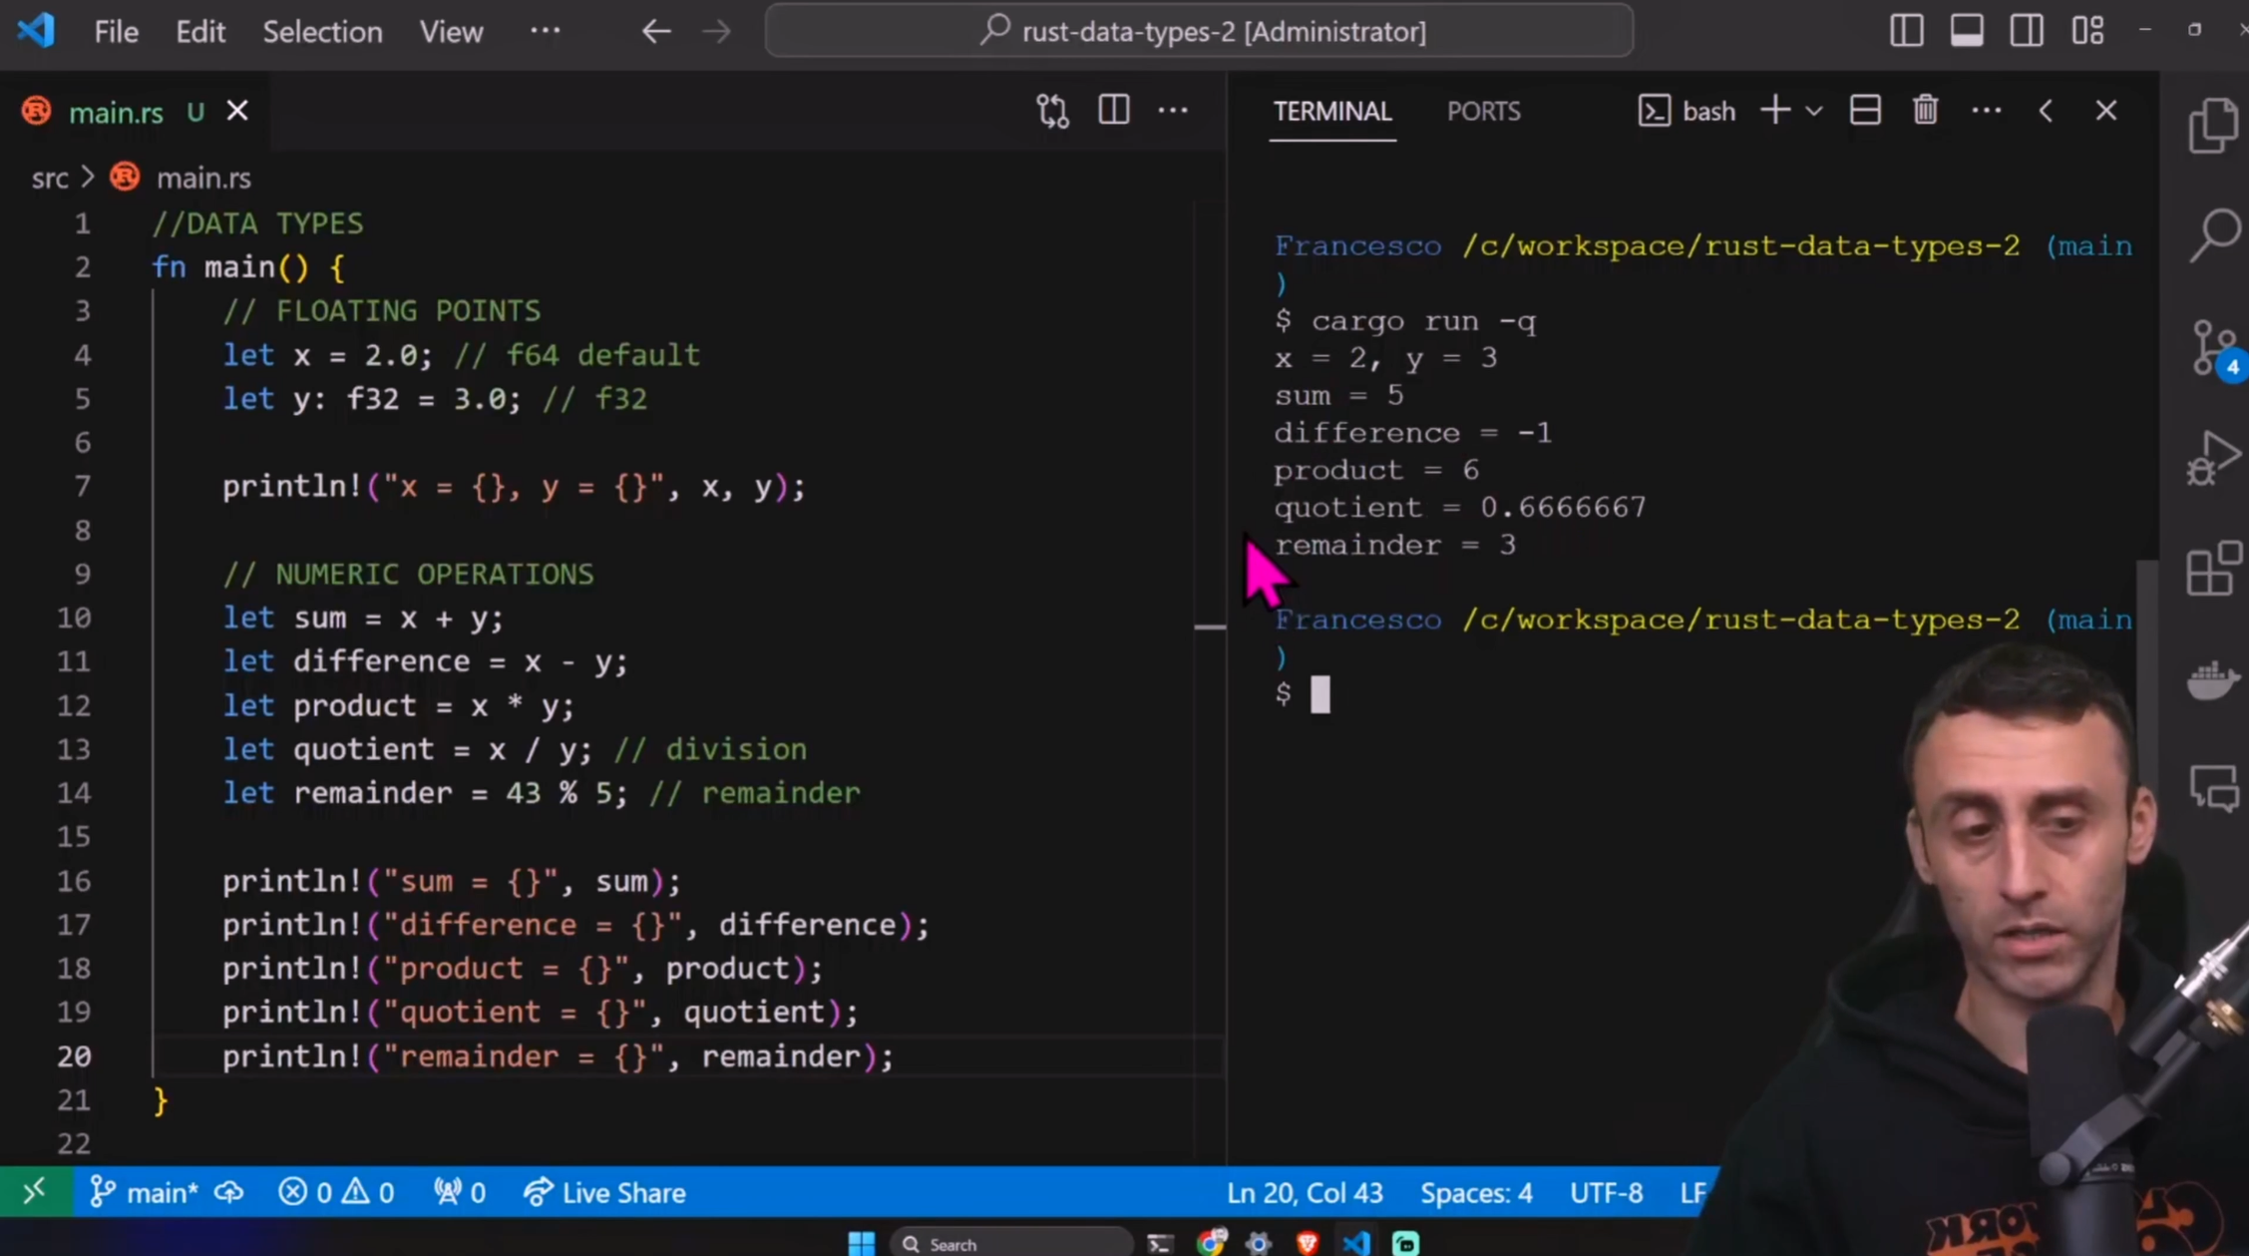Change the UTF-8 encoding in status bar
Screen dimensions: 2249x1256
(x=1606, y=1192)
